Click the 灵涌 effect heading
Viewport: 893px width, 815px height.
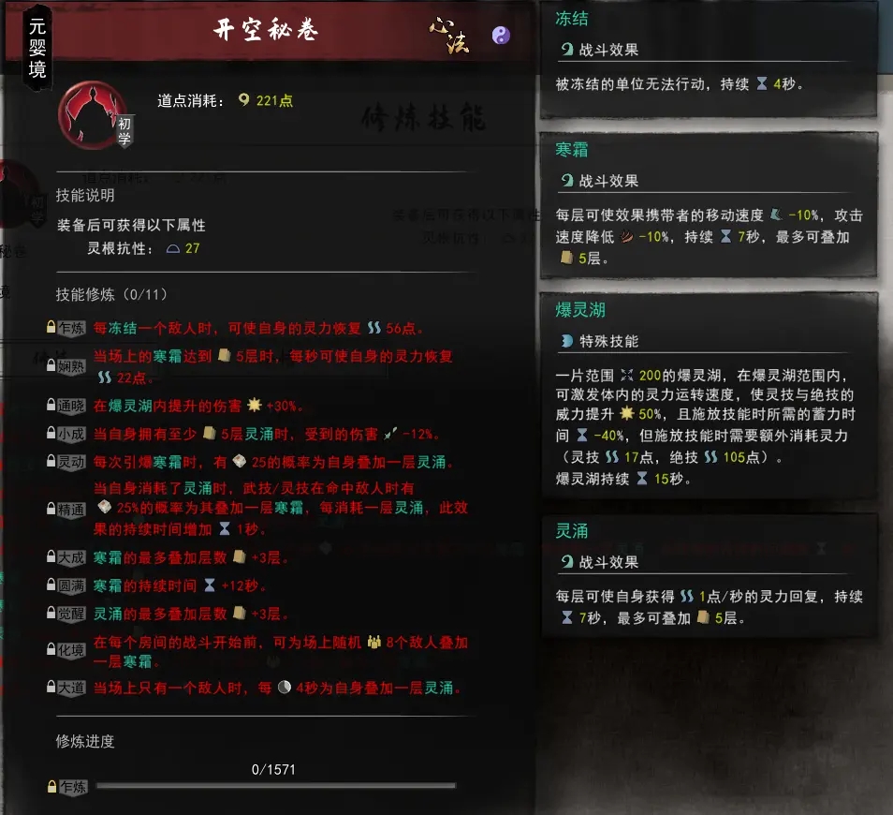pos(571,531)
